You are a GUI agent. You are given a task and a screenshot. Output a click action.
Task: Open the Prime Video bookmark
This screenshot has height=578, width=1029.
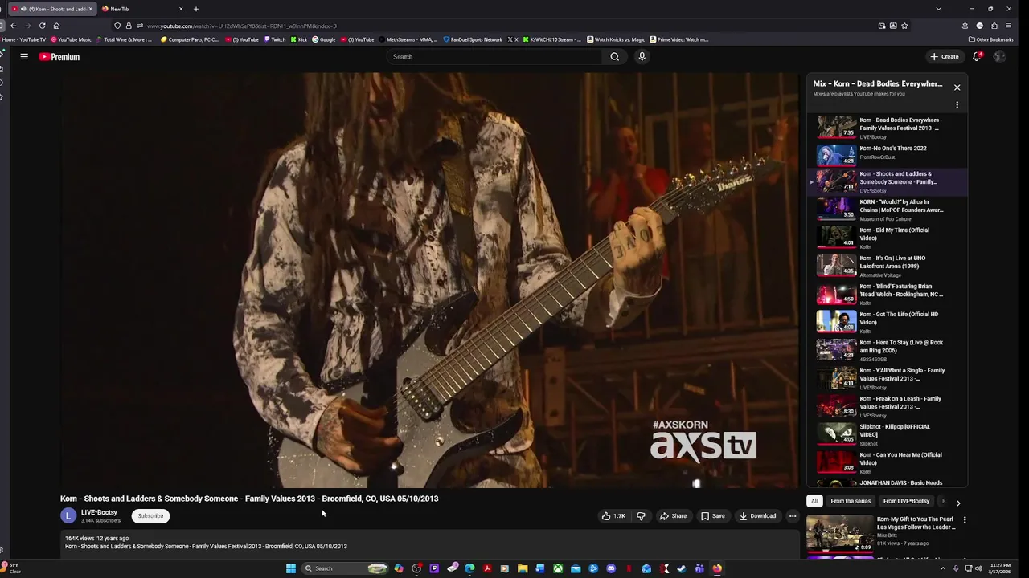pyautogui.click(x=679, y=39)
